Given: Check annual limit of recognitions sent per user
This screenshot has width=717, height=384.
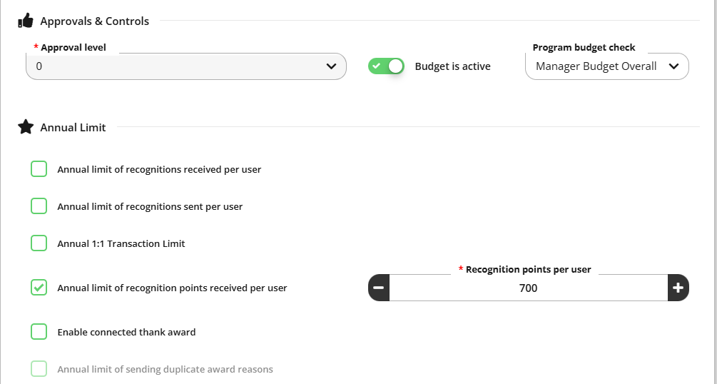Looking at the screenshot, I should 39,206.
